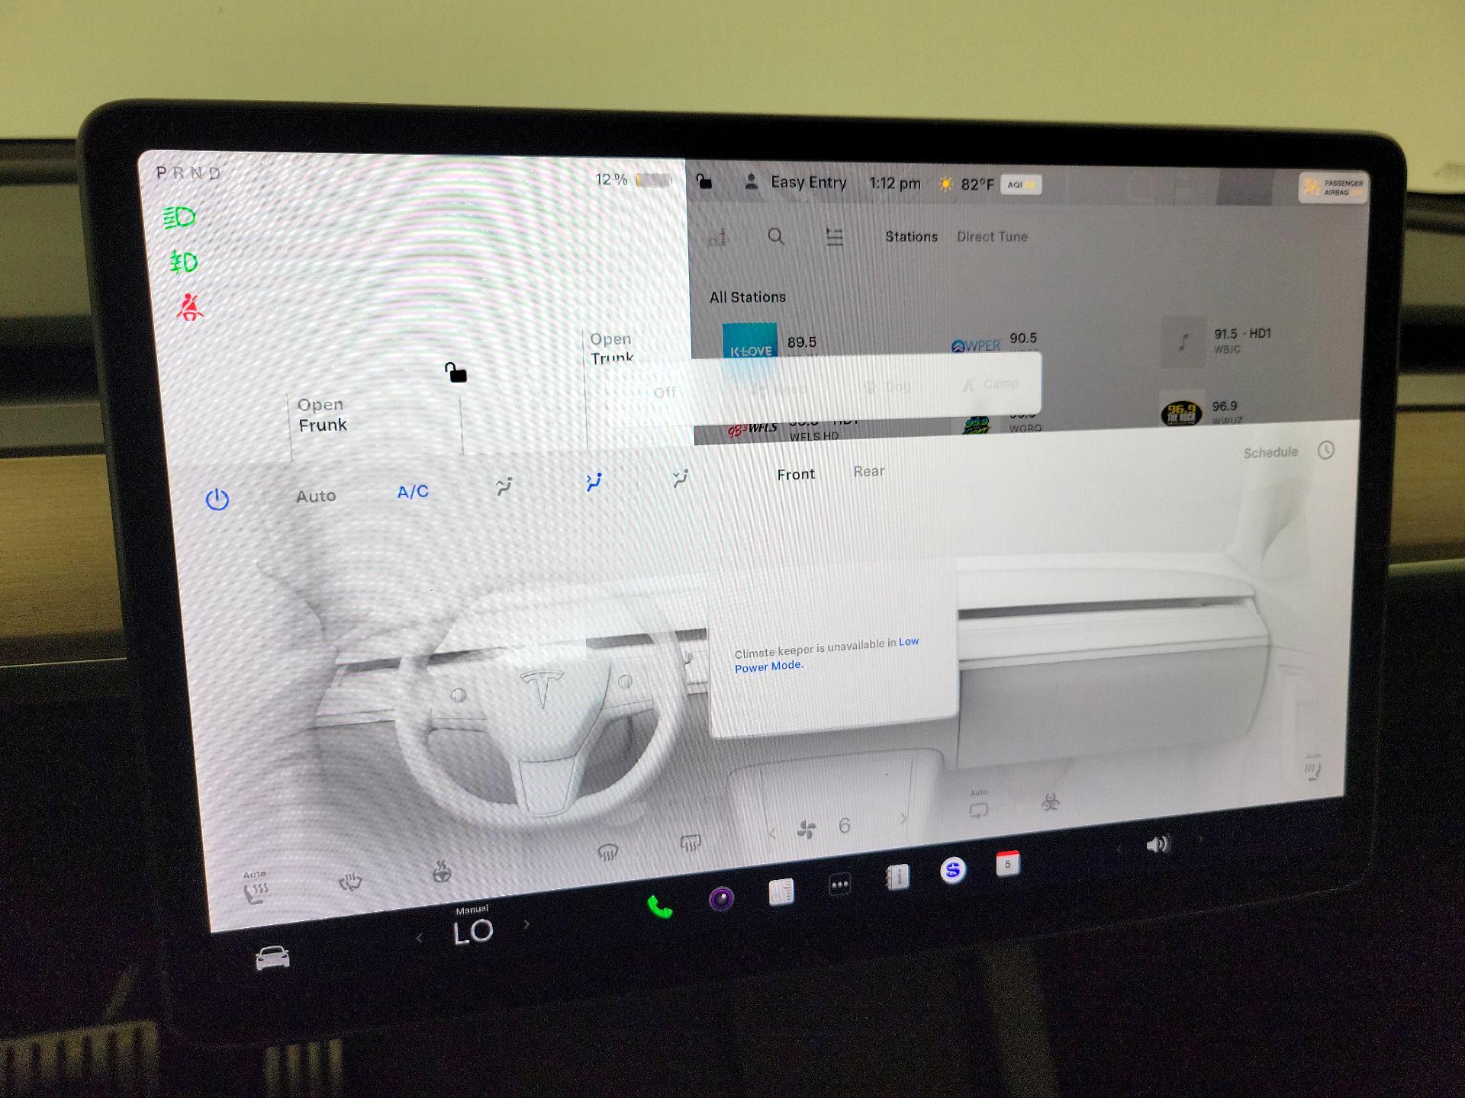1465x1098 pixels.
Task: Select the highlighted blue airflow mode
Action: 594,482
